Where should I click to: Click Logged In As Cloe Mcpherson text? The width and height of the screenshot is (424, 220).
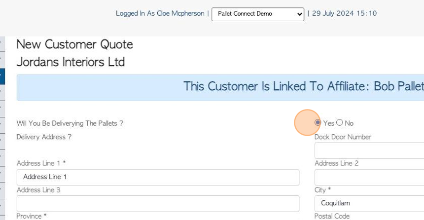tap(160, 13)
